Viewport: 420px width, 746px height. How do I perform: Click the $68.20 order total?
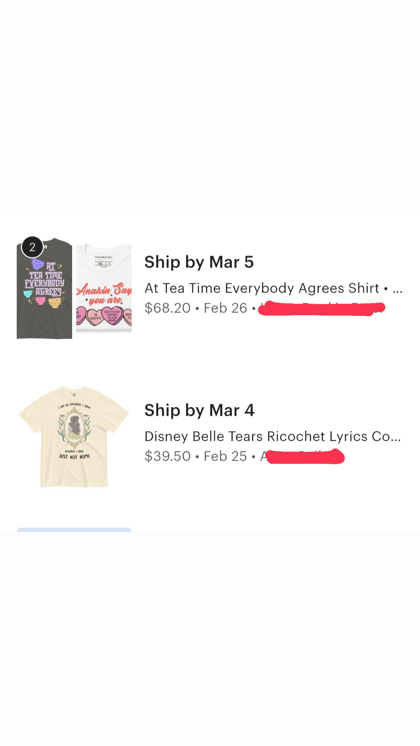pos(168,308)
